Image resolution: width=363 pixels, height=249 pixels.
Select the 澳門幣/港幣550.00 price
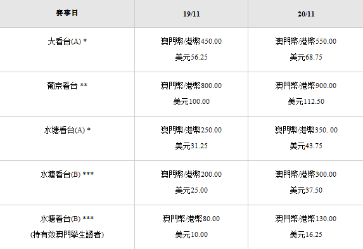pyautogui.click(x=306, y=41)
